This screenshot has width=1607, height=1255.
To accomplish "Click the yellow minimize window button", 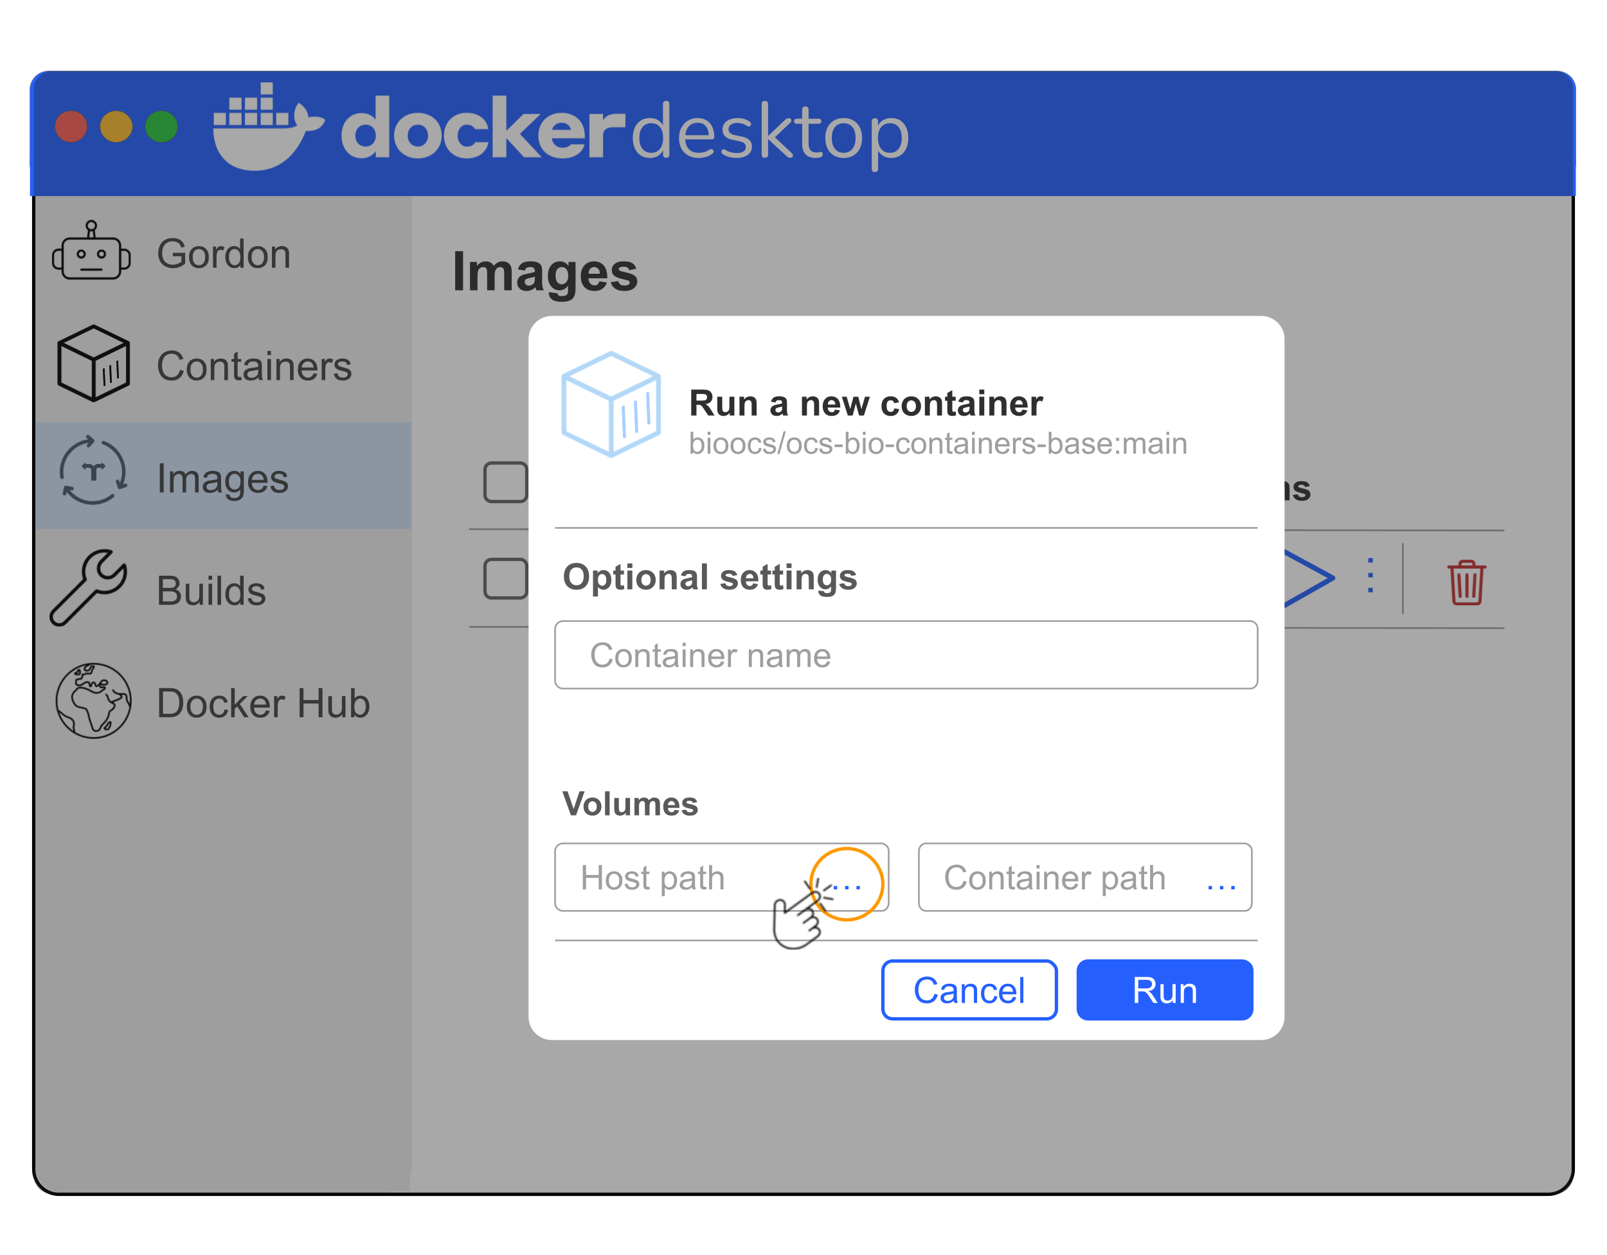I will click(x=116, y=127).
